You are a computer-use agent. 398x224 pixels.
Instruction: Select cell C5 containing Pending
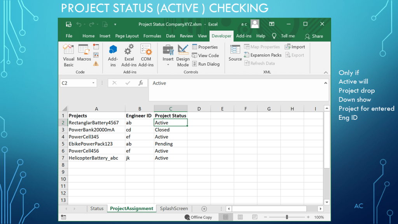pos(170,144)
